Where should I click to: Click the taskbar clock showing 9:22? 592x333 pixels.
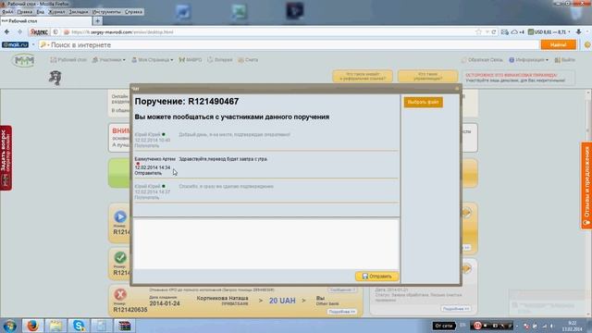click(573, 326)
